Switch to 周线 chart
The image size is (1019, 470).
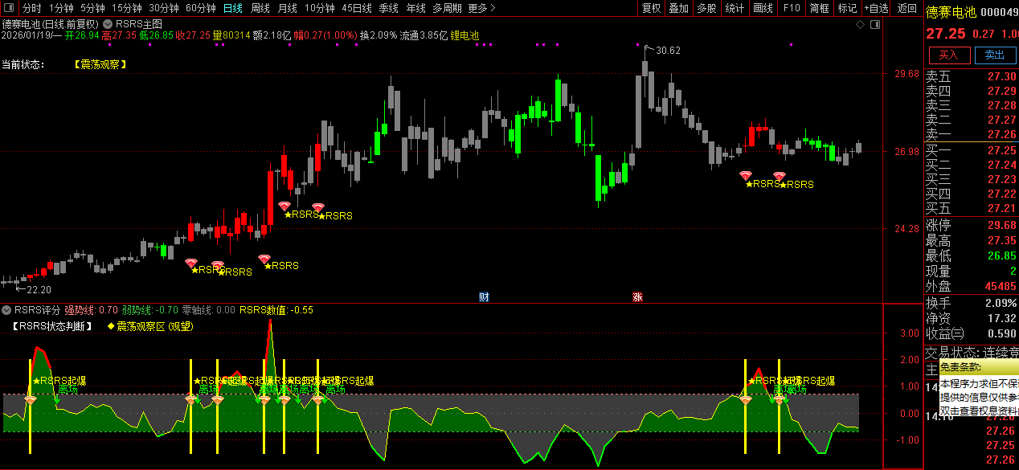point(260,8)
